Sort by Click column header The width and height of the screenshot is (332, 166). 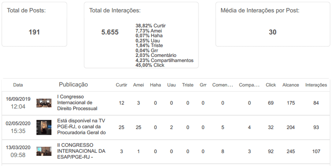point(271,85)
